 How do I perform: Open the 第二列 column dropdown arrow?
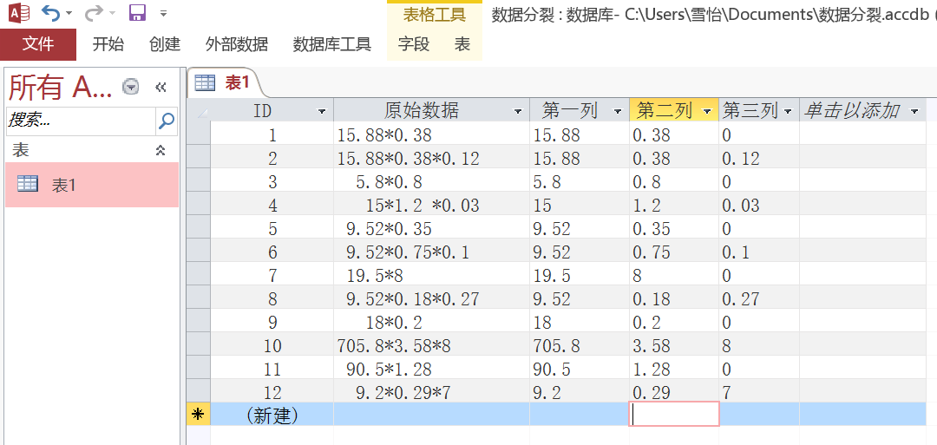pos(707,111)
